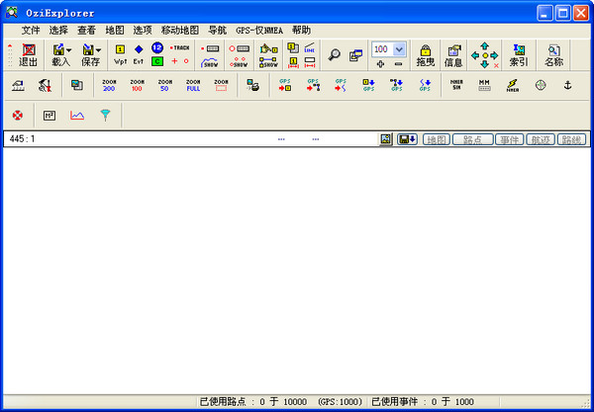Toggle the 拖曳 drag lock tool
This screenshot has height=412, width=594.
pos(425,54)
